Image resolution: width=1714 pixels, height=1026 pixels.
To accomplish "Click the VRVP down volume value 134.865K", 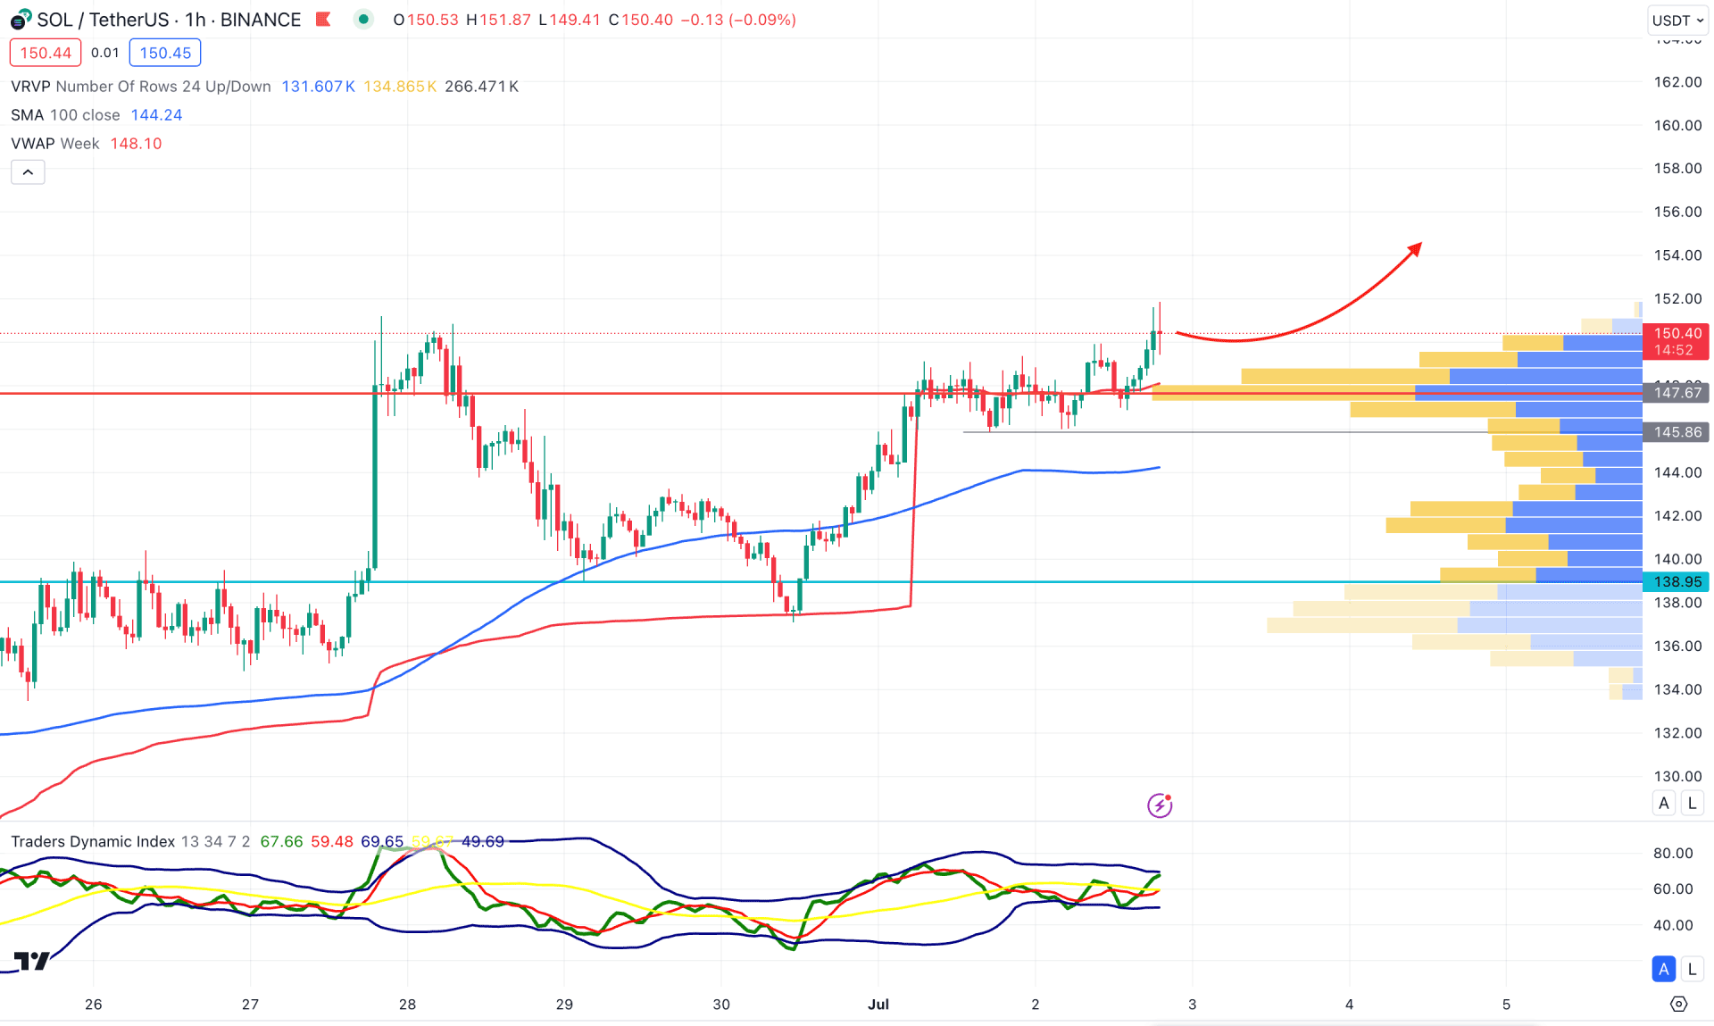I will click(400, 87).
